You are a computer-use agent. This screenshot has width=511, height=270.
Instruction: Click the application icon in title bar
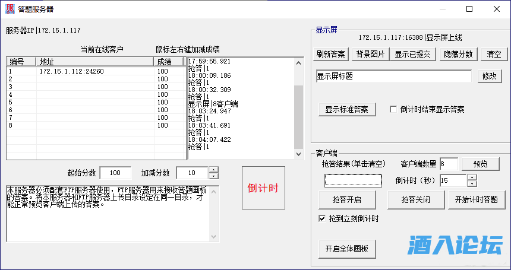coord(10,9)
